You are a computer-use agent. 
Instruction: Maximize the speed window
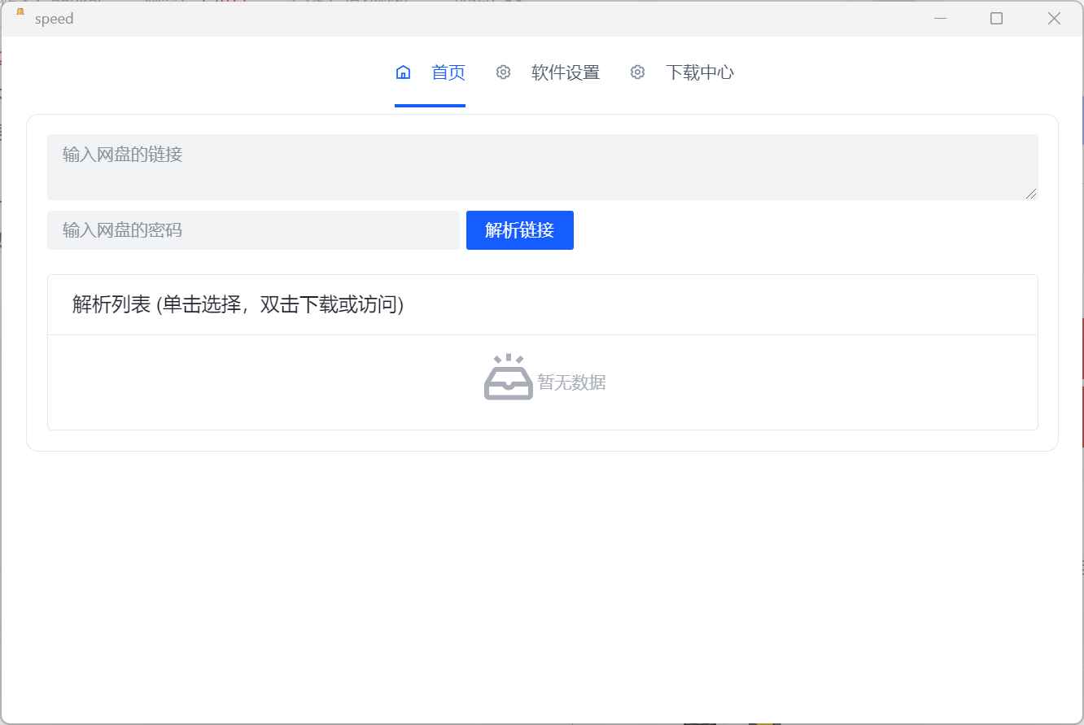tap(996, 17)
